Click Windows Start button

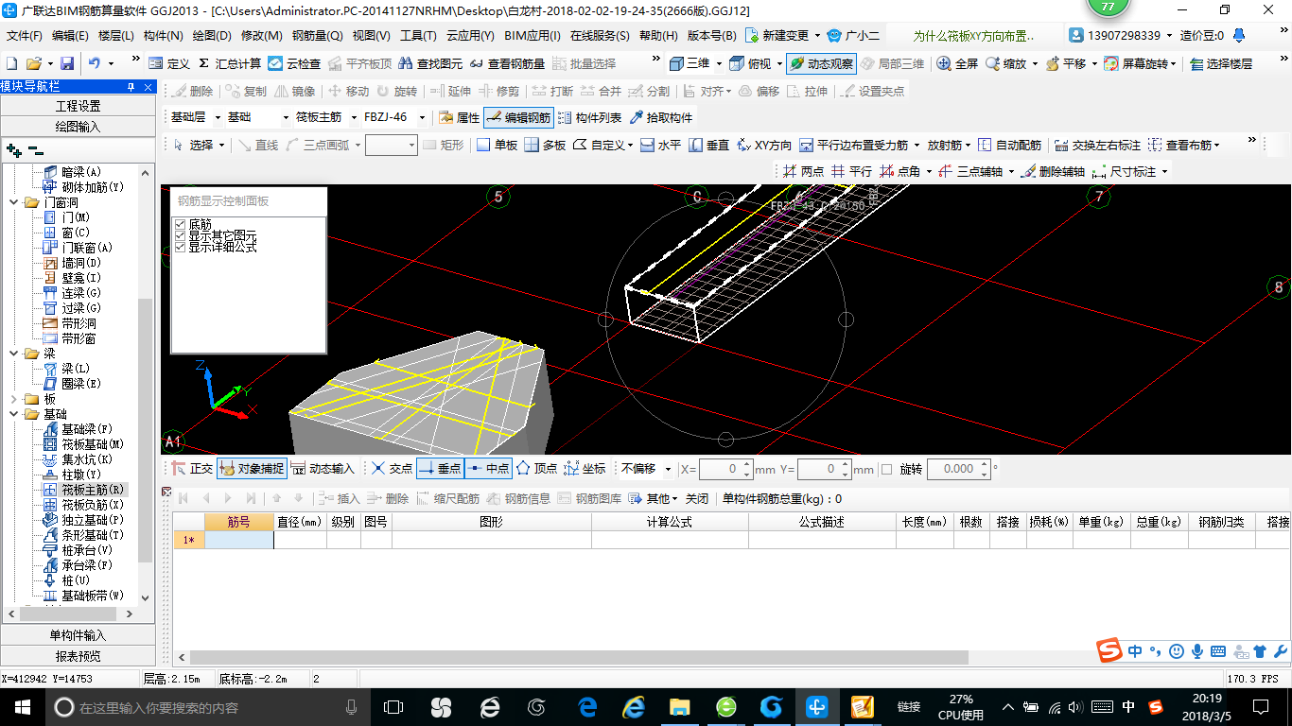pos(22,706)
